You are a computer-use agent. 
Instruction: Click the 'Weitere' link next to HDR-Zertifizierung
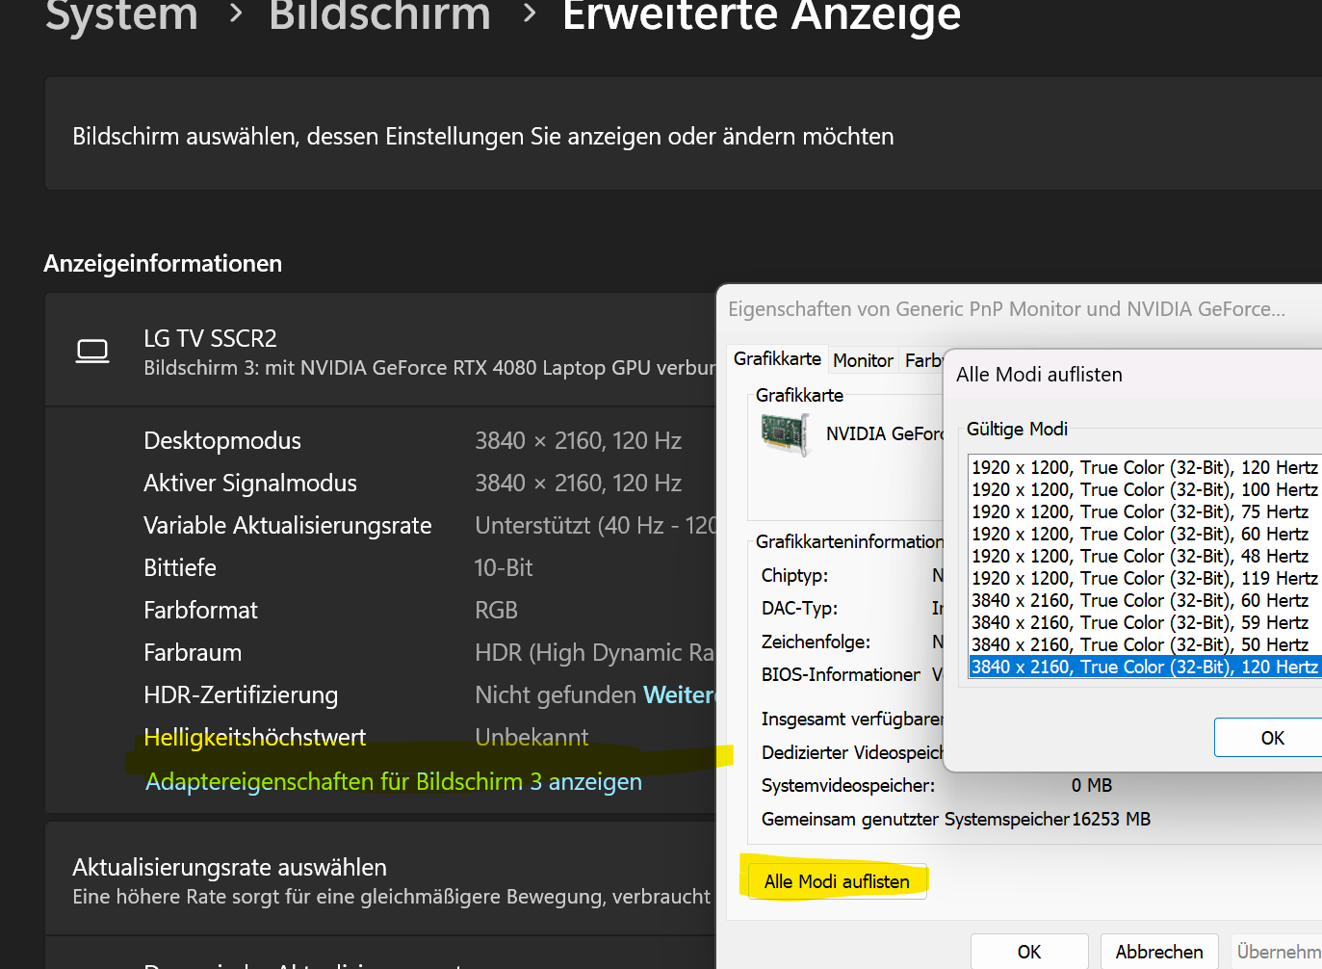coord(679,694)
